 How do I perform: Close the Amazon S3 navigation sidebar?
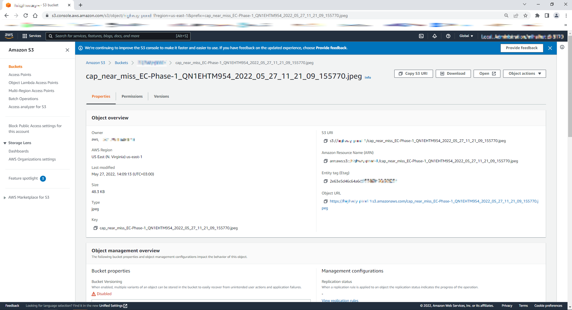67,50
